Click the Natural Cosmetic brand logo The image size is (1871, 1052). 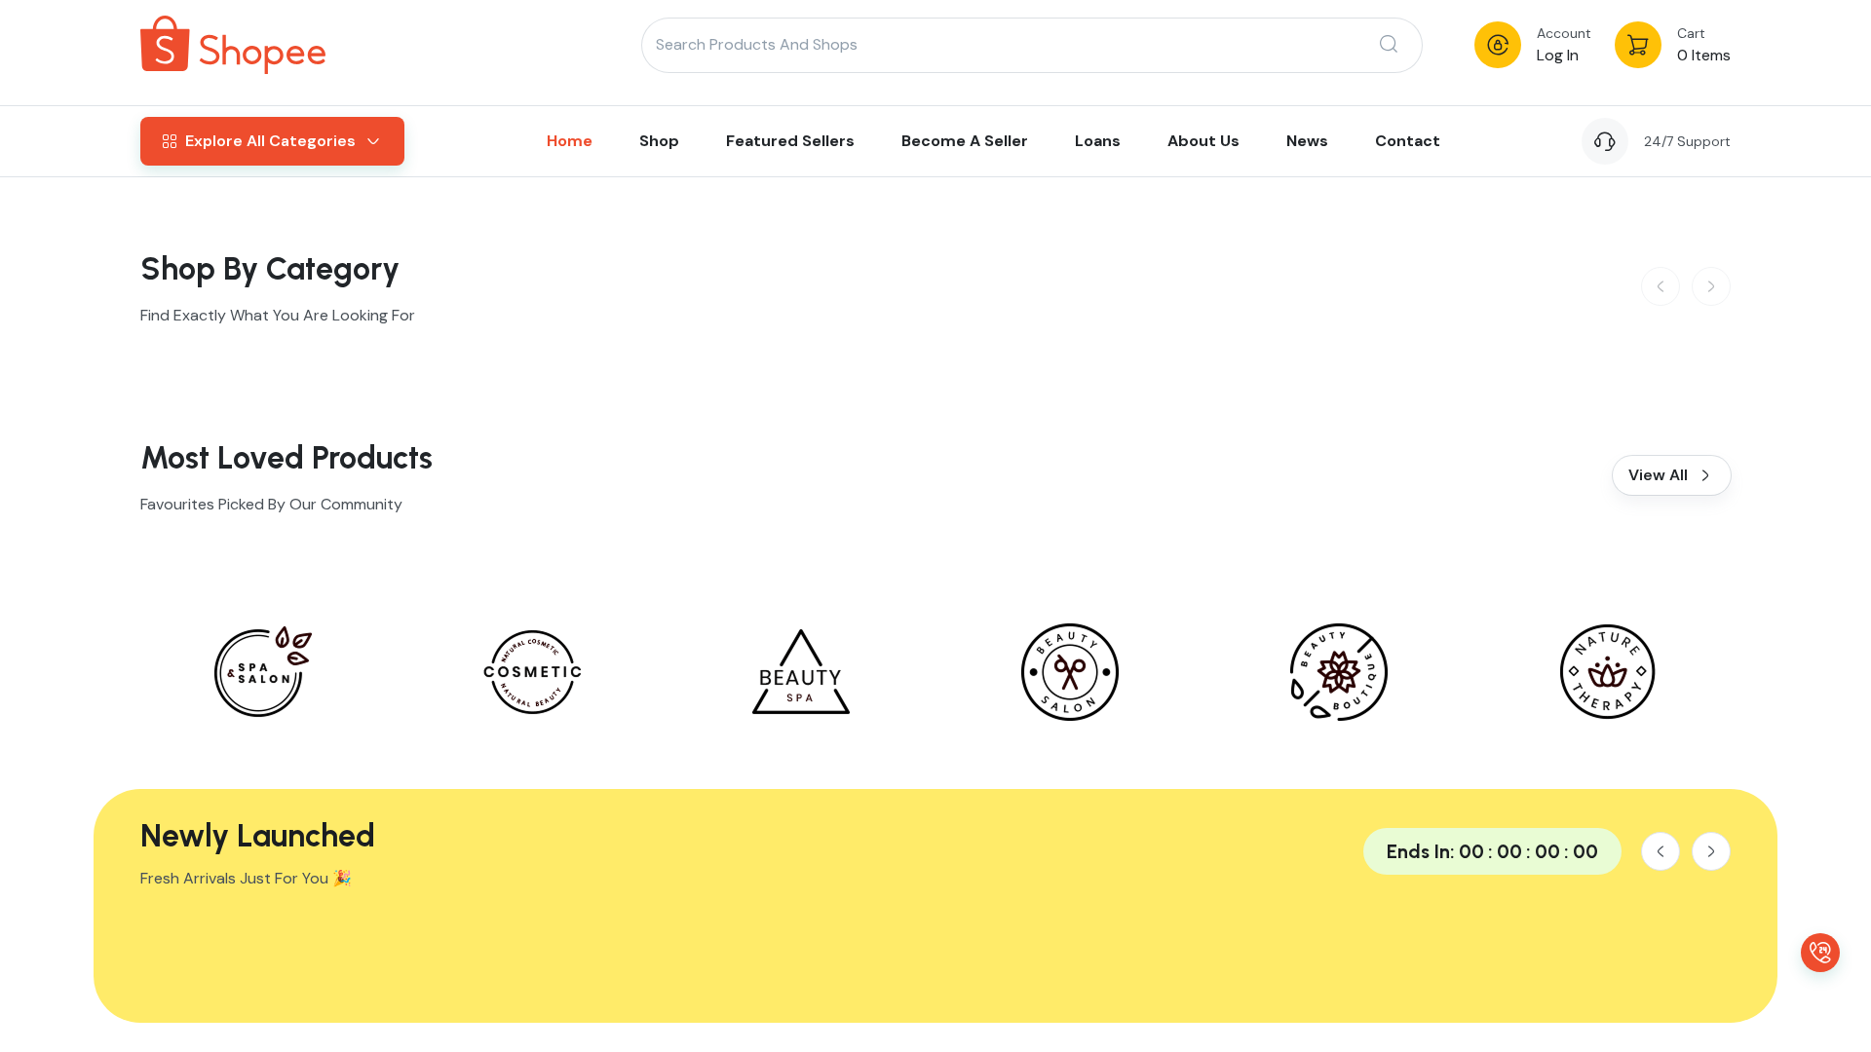532,672
